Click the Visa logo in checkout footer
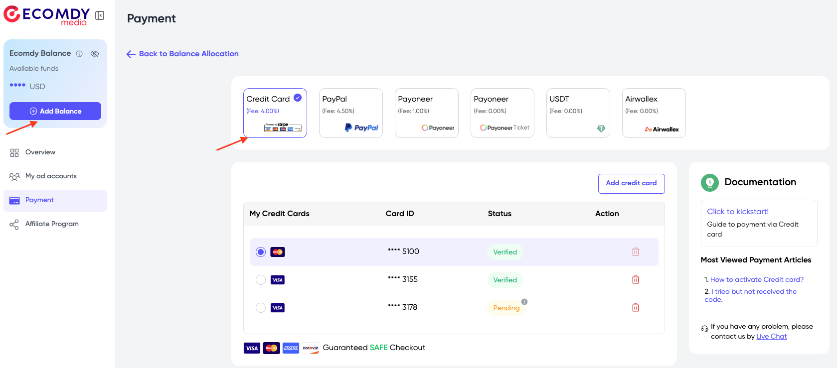Screen dimensions: 837x368 click(252, 348)
